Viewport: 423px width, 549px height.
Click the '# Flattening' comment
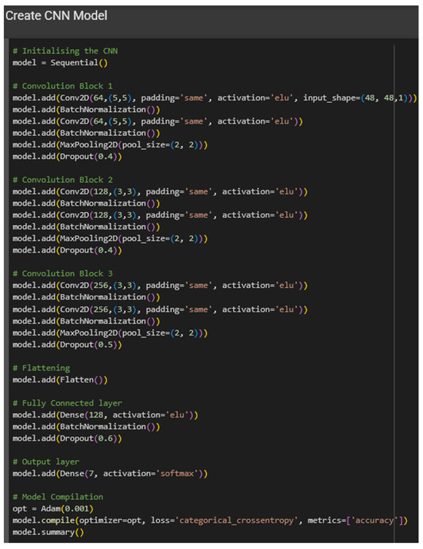tap(42, 368)
